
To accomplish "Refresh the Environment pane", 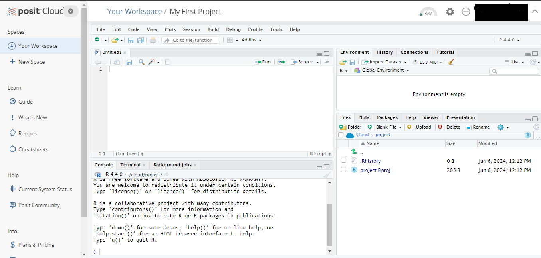I will click(x=533, y=62).
